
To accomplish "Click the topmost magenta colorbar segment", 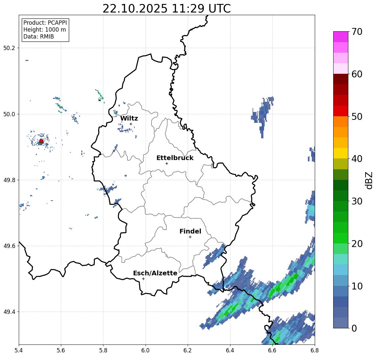I will pyautogui.click(x=341, y=37).
